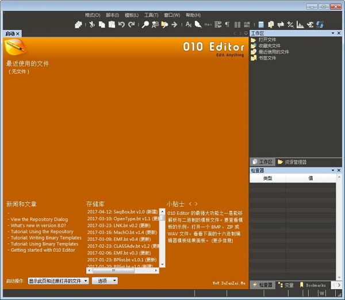Click the Find magnifier icon in toolbar
This screenshot has height=300, width=345.
click(x=145, y=24)
